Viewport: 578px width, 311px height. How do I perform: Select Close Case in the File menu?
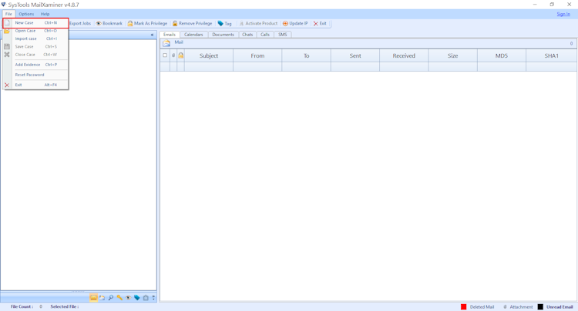(x=35, y=55)
